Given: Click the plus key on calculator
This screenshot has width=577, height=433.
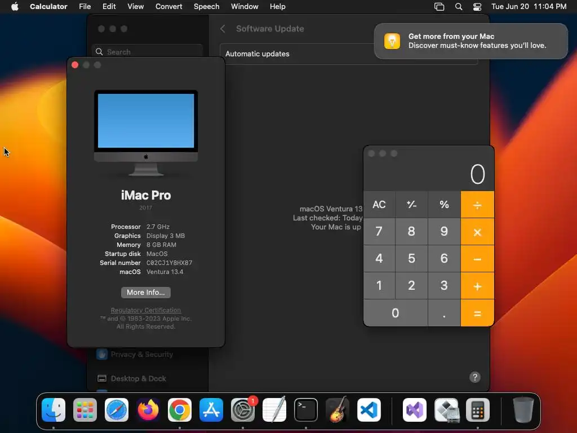Looking at the screenshot, I should point(477,286).
